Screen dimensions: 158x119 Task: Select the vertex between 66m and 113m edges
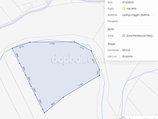point(63,97)
